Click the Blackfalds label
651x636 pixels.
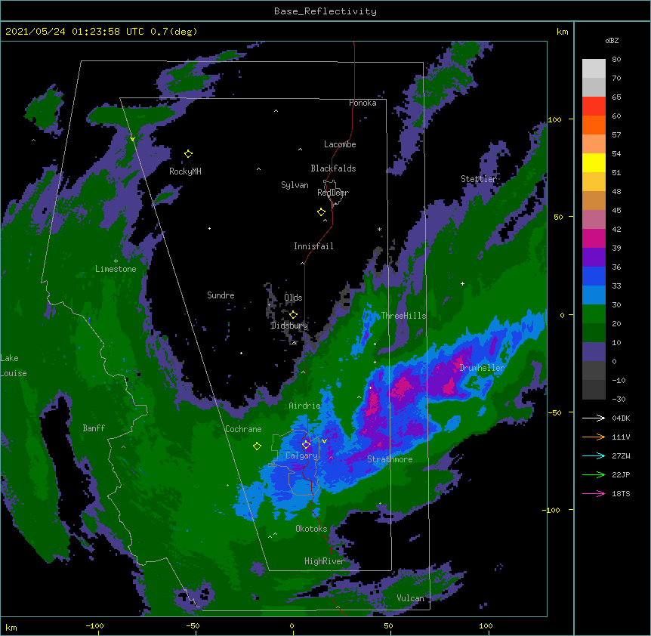[333, 168]
